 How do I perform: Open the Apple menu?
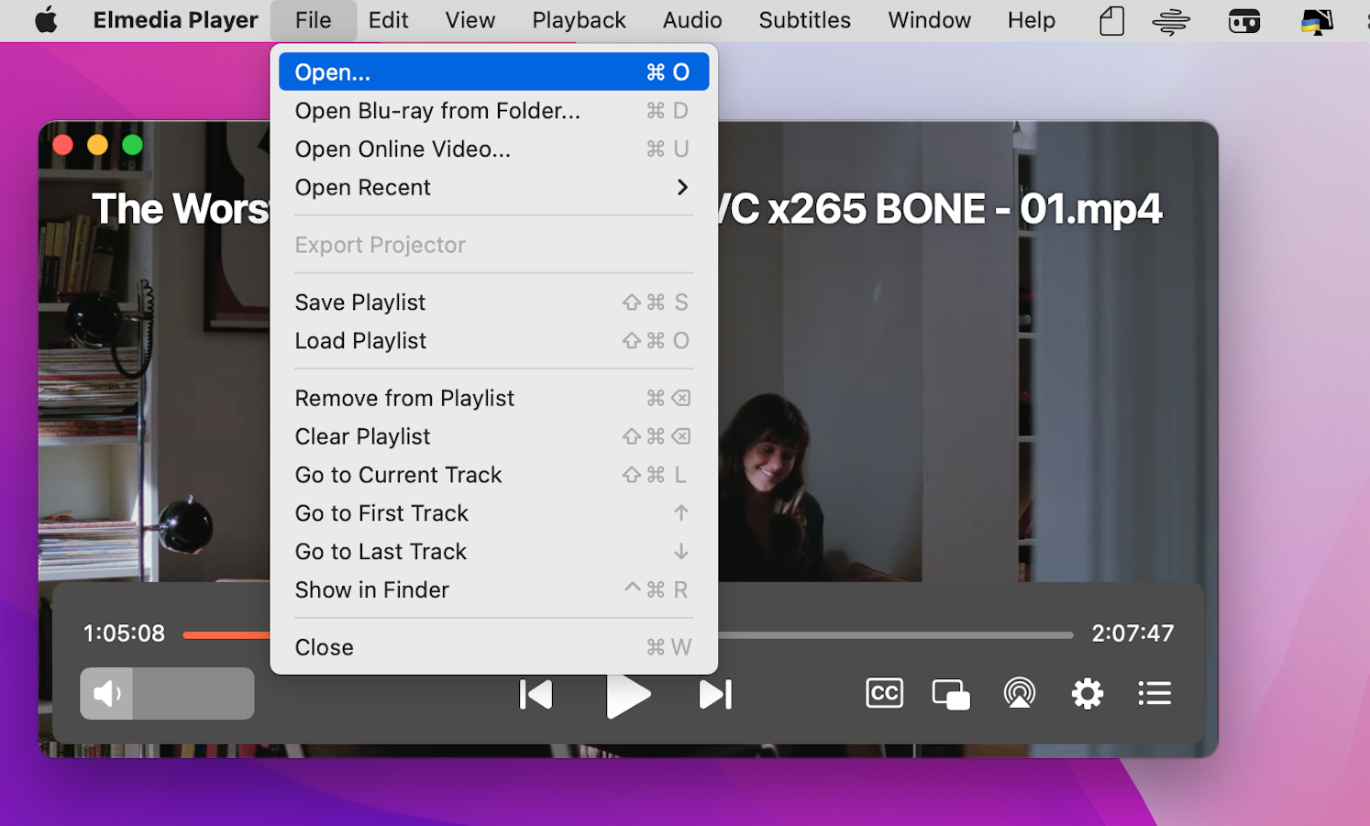click(46, 20)
